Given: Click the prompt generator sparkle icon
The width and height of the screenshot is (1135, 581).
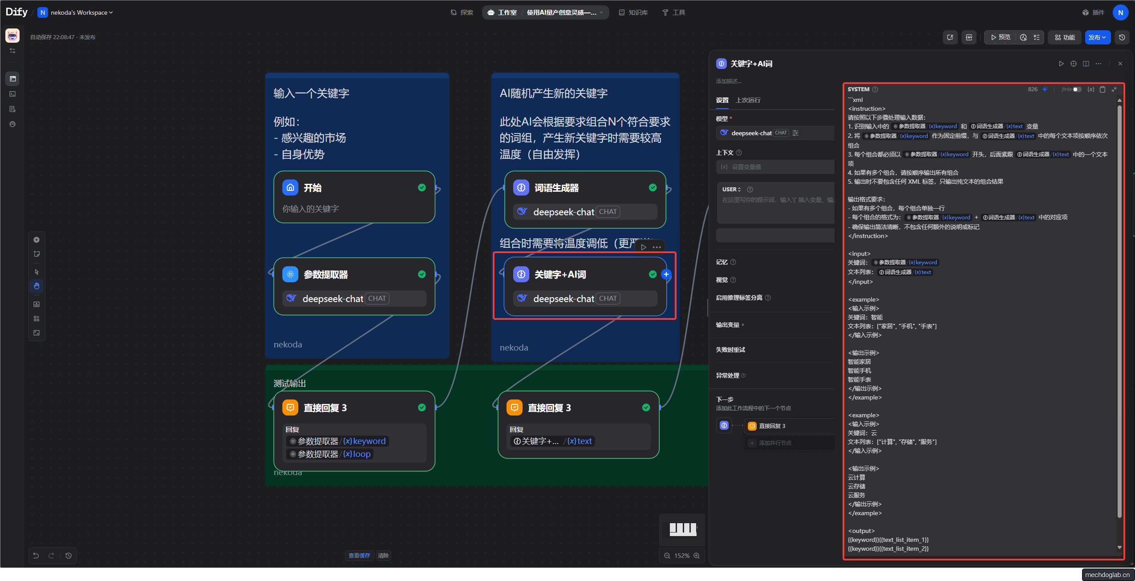Looking at the screenshot, I should coord(1045,89).
